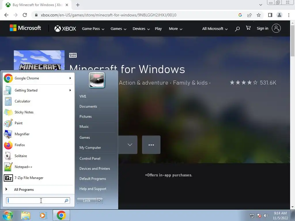Click the search magnifier in Start menu

coord(67,201)
